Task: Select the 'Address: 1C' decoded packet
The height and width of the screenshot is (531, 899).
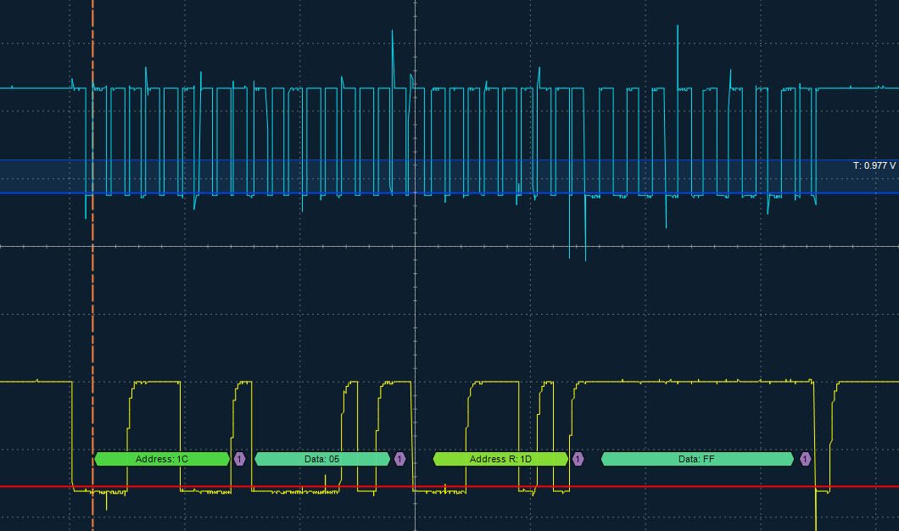Action: point(162,459)
